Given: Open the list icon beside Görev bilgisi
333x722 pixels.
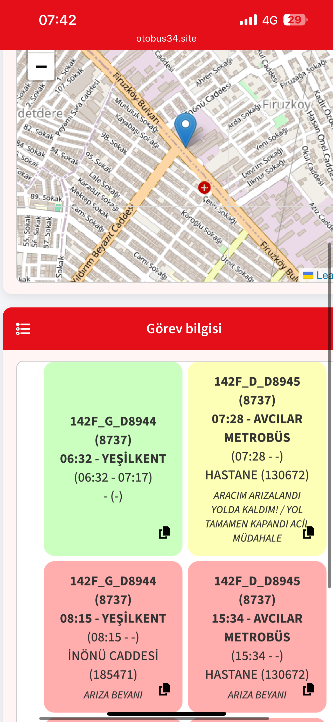Looking at the screenshot, I should click(x=23, y=329).
